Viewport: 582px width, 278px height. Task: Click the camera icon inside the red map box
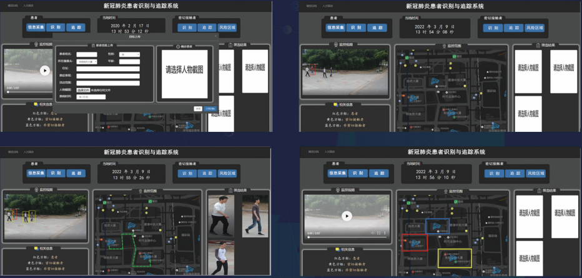(x=415, y=242)
